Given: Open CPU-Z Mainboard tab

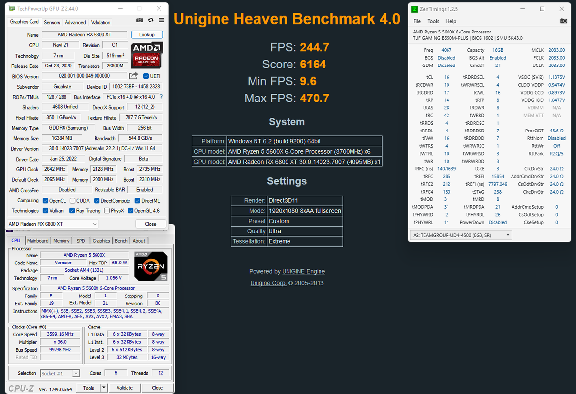Looking at the screenshot, I should tap(37, 241).
